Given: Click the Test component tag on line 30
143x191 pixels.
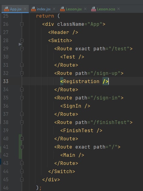Looking at the screenshot, I should click(x=72, y=57).
